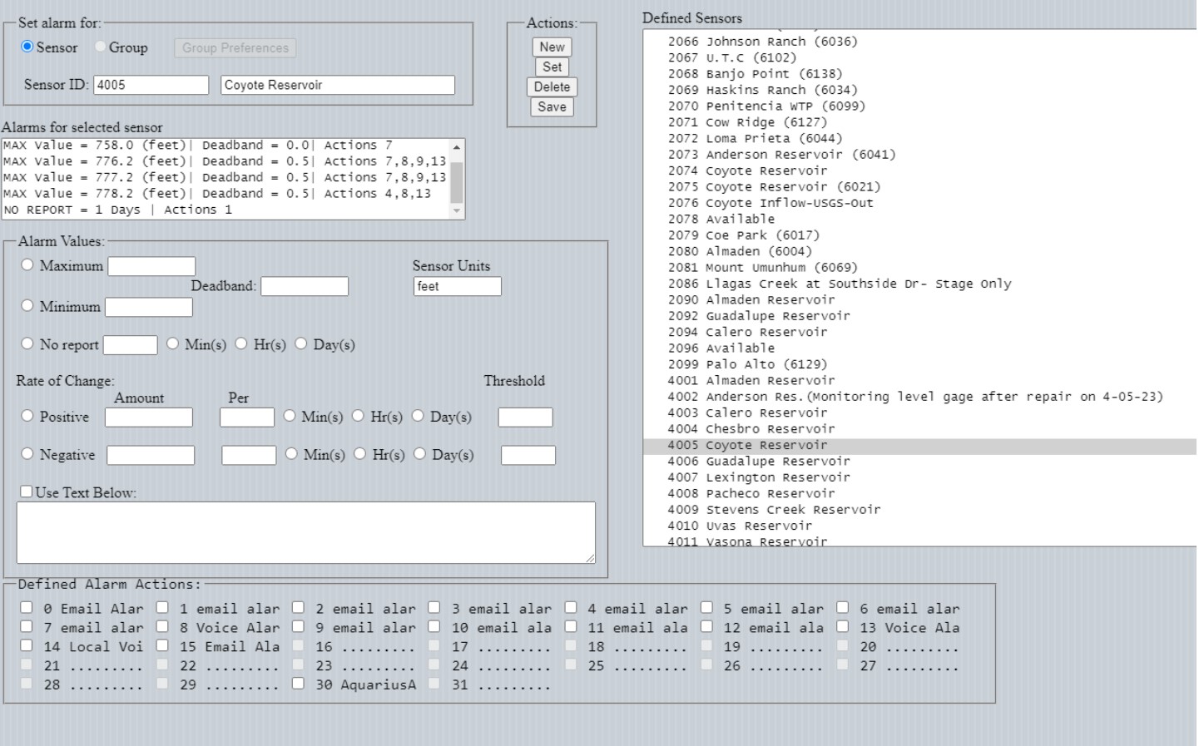Screen dimensions: 1199x746
Task: Select the NO REPORT = 1 Days alarm
Action: pyautogui.click(x=118, y=210)
